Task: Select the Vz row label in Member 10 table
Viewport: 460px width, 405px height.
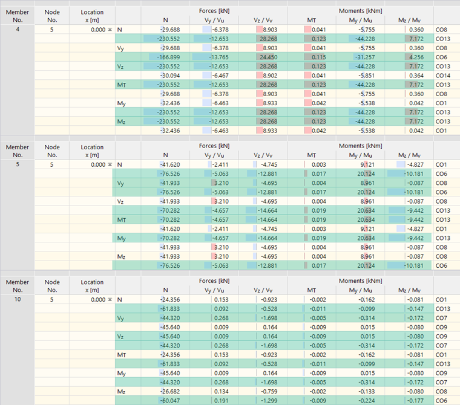Action: tap(121, 336)
